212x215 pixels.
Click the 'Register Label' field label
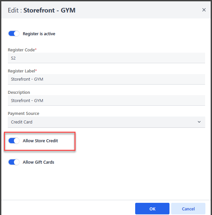[21, 71]
